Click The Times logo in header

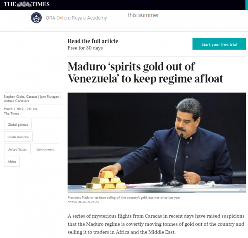pyautogui.click(x=26, y=4)
